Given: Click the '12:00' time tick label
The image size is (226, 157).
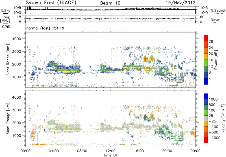Looking at the screenshot, I should [110, 151].
